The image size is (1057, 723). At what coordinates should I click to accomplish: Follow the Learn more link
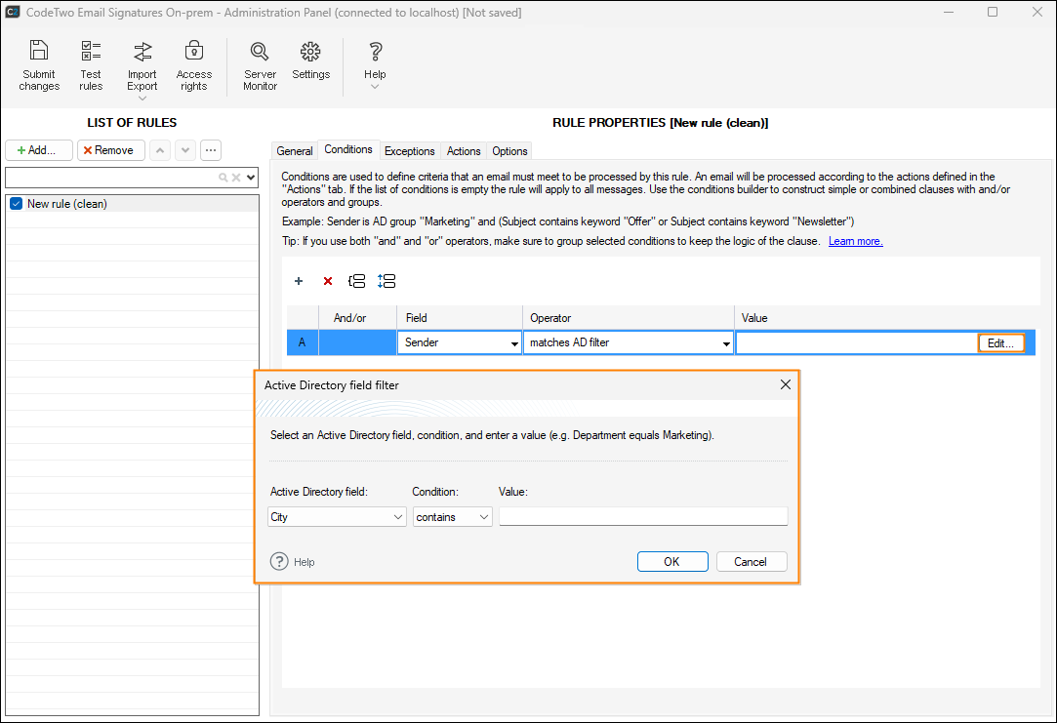tap(855, 241)
